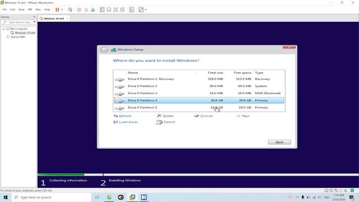Select Drive 0 Partition 1: Recovery
The image size is (359, 202).
pyautogui.click(x=199, y=79)
